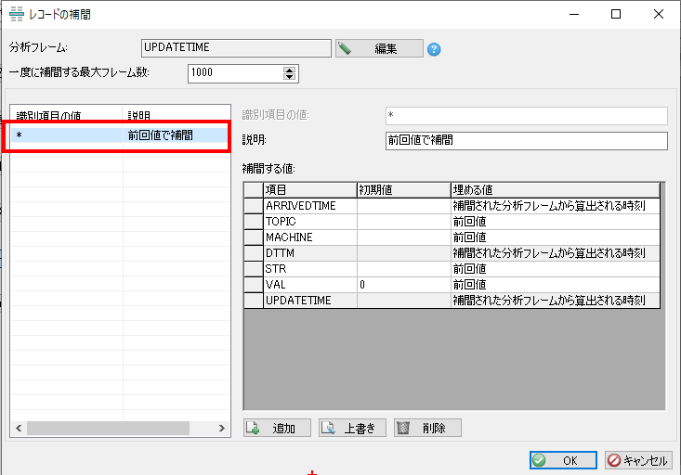Viewport: 681px width, 475px height.
Task: Click the fill value cell for UPDATETIME row
Action: (x=555, y=301)
